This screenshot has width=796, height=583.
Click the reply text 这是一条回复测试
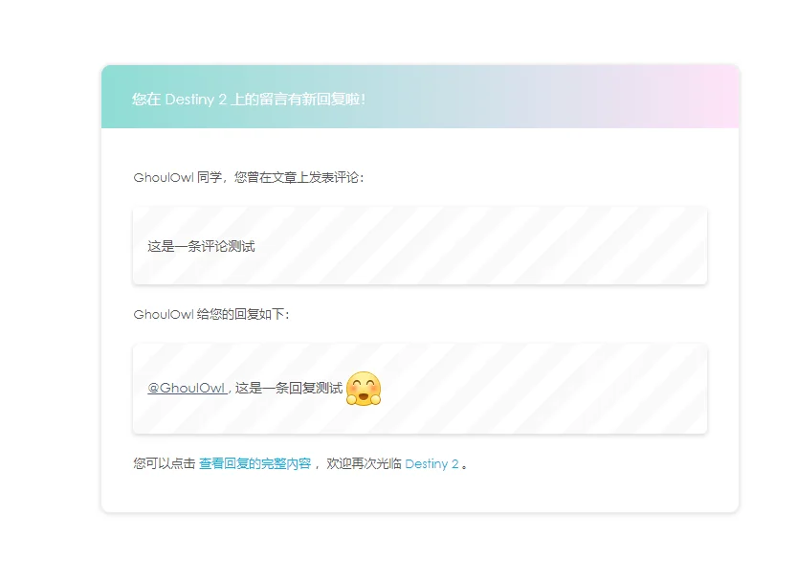pyautogui.click(x=289, y=388)
